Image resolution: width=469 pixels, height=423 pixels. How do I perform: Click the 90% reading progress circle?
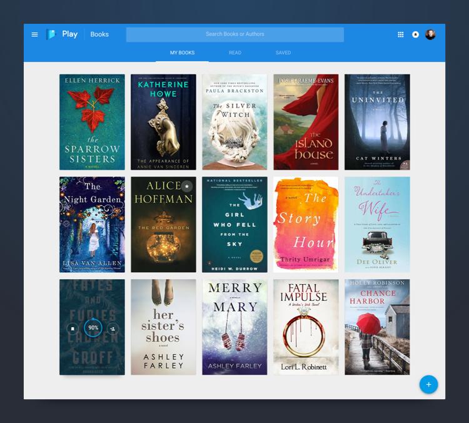93,328
